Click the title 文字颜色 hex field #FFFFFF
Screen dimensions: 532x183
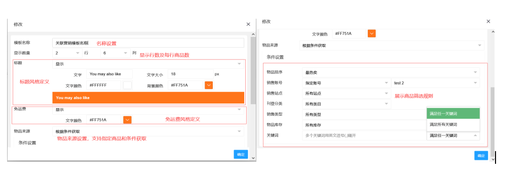coord(103,85)
